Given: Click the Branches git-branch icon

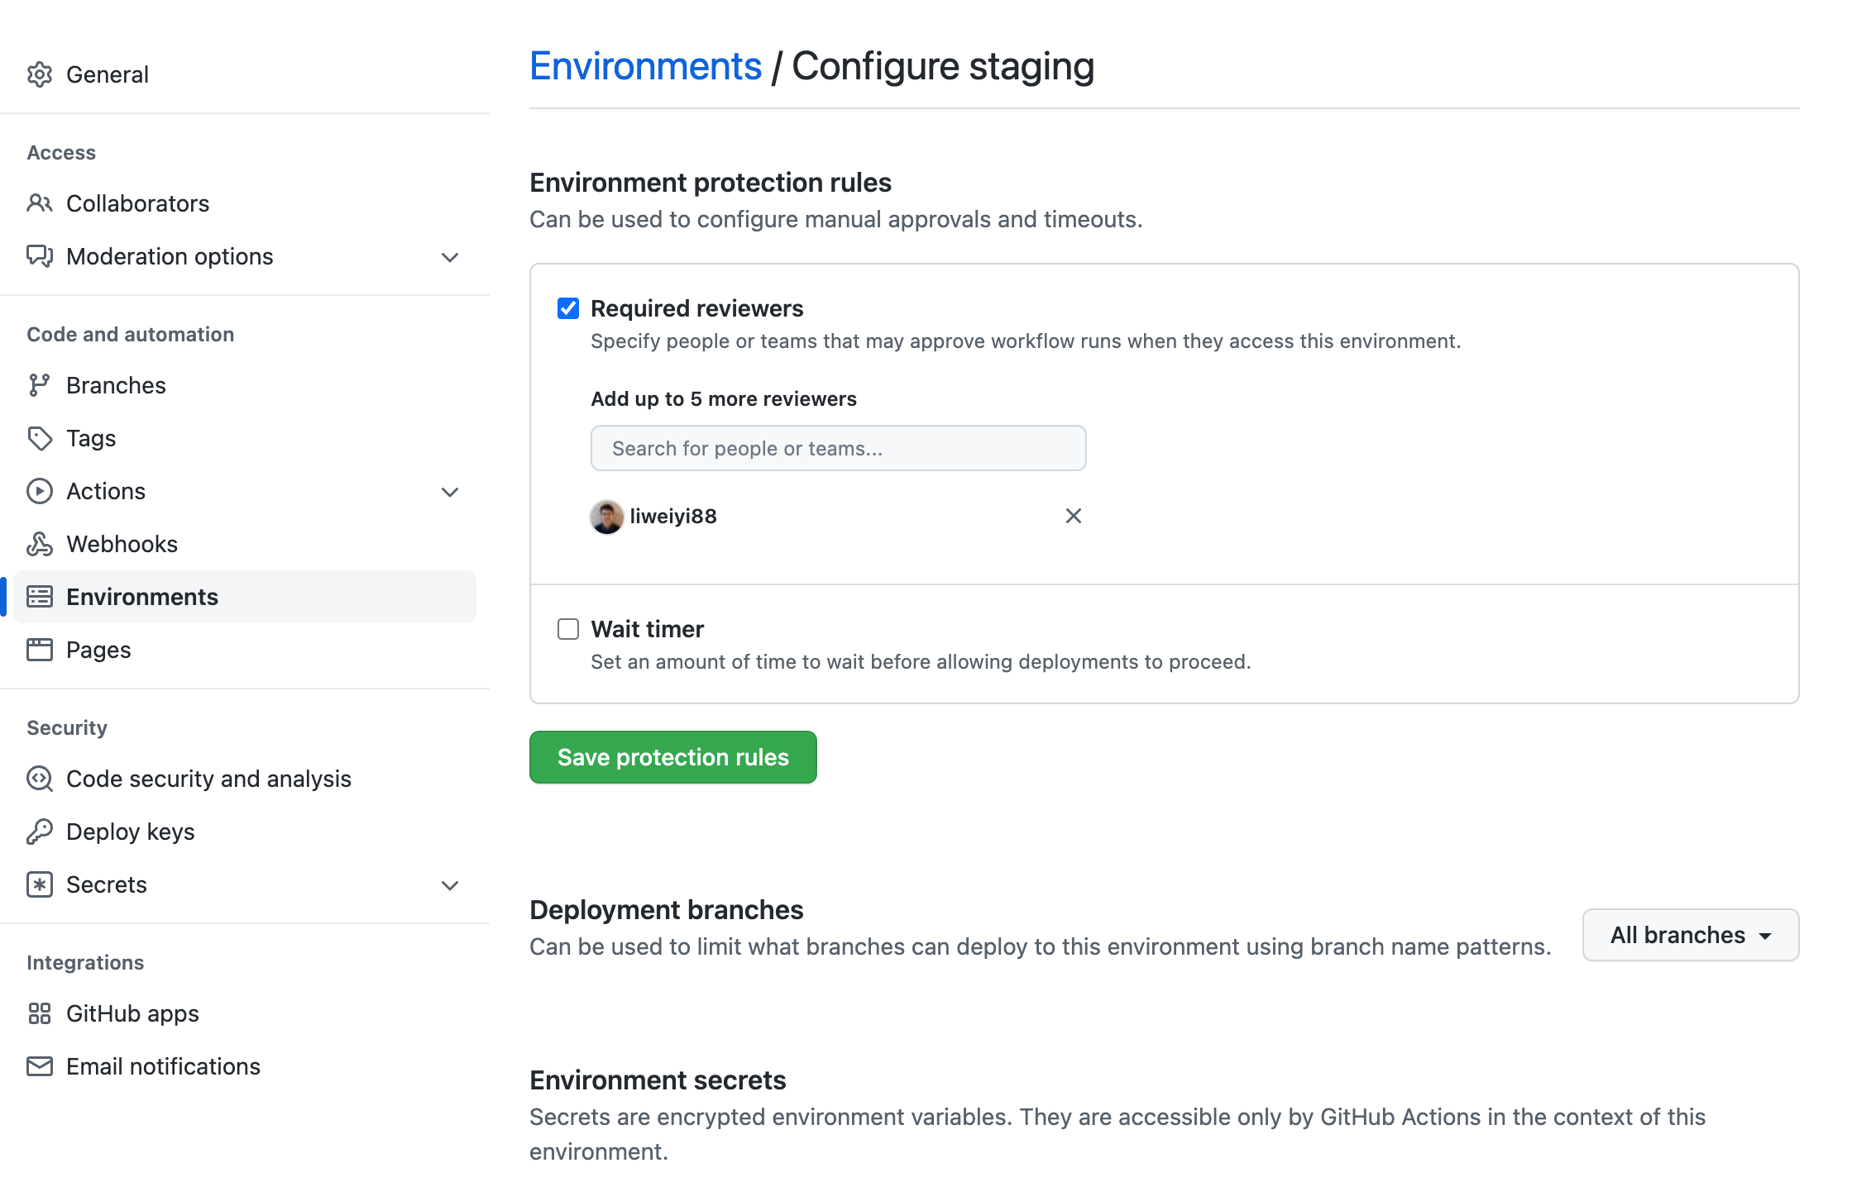Looking at the screenshot, I should point(39,385).
